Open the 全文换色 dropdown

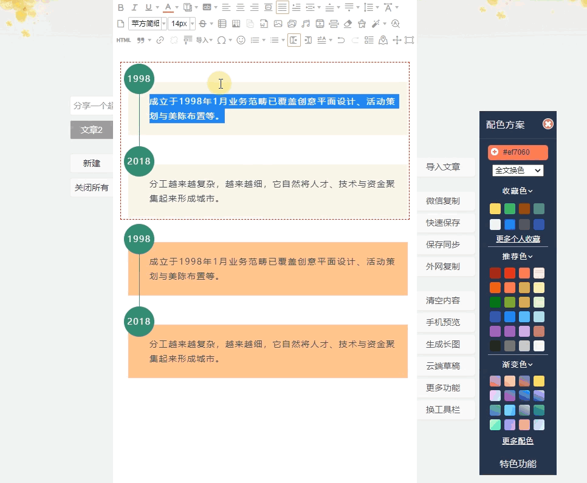point(518,171)
